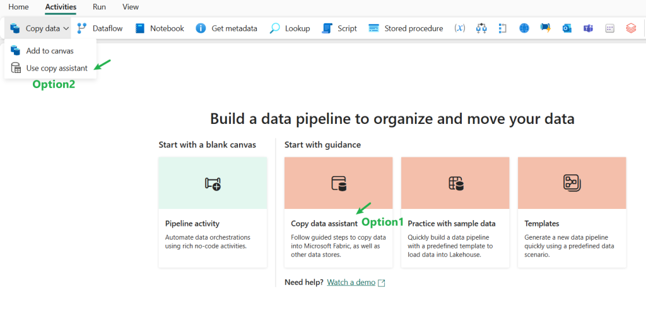Click the Use copy assistant icon
Image resolution: width=646 pixels, height=319 pixels.
click(16, 68)
